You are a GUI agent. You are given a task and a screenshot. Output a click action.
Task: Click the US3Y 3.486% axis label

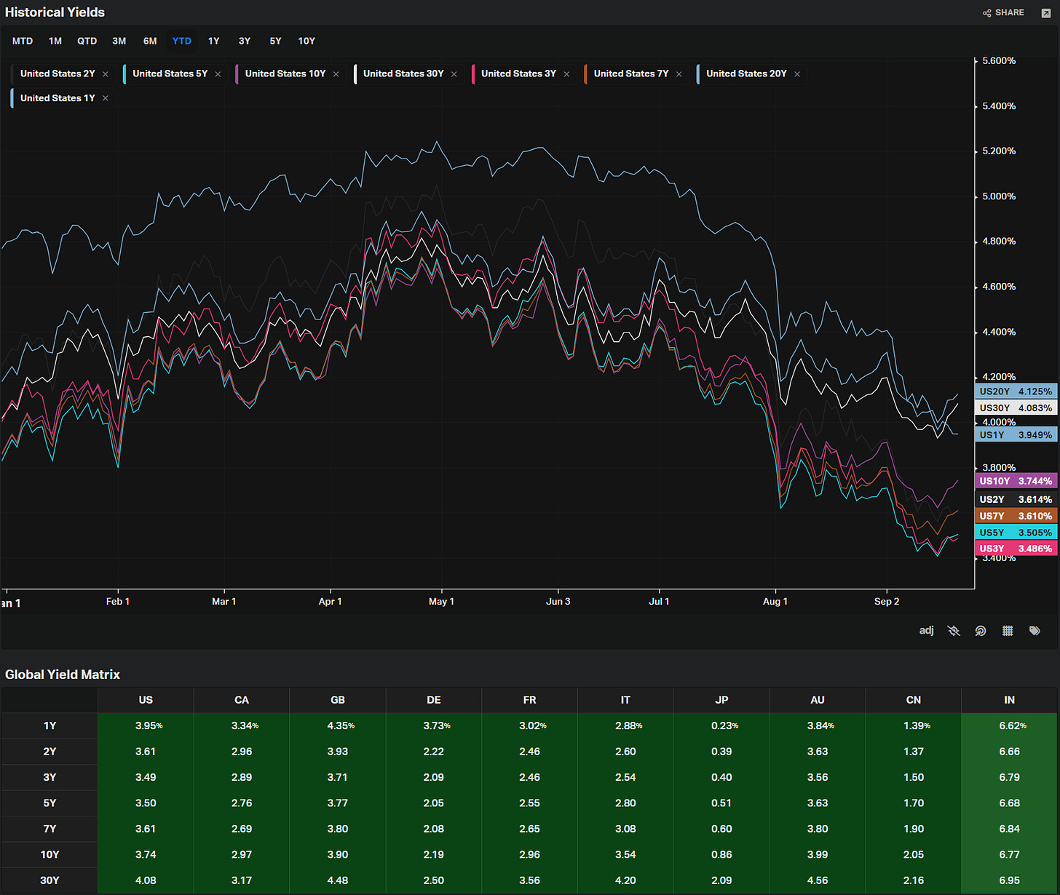[x=1016, y=549]
